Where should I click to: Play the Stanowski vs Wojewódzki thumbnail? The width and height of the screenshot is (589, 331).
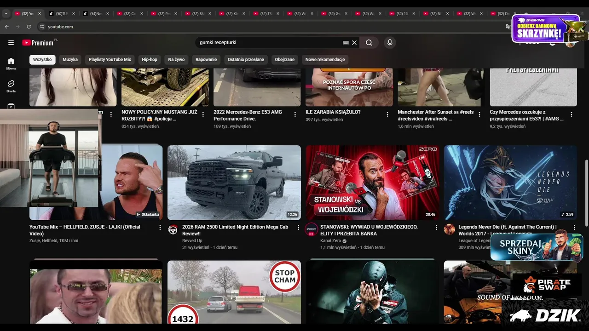pos(372,183)
